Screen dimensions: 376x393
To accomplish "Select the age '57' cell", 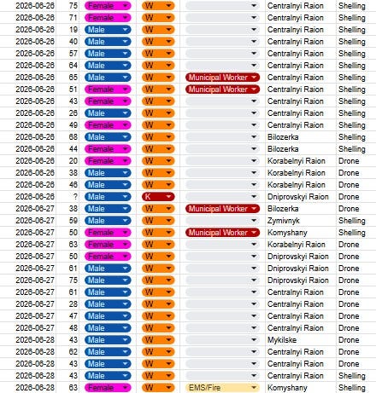I will click(68, 54).
